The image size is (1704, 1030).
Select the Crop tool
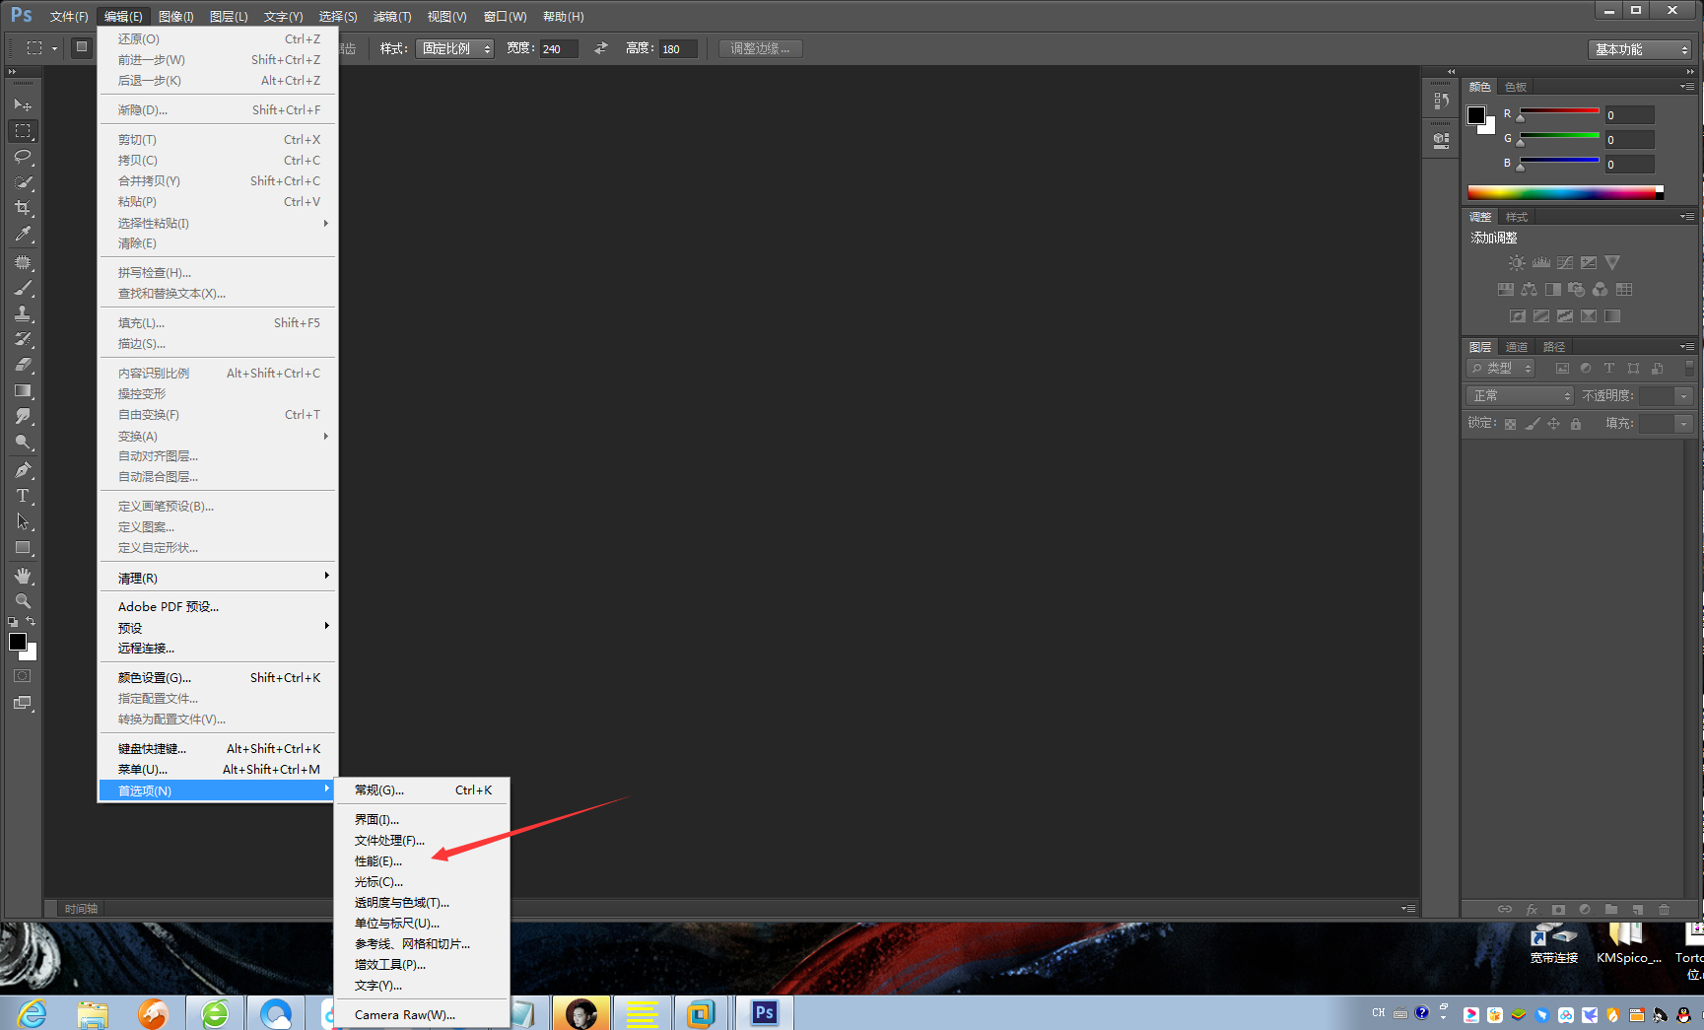click(x=22, y=208)
